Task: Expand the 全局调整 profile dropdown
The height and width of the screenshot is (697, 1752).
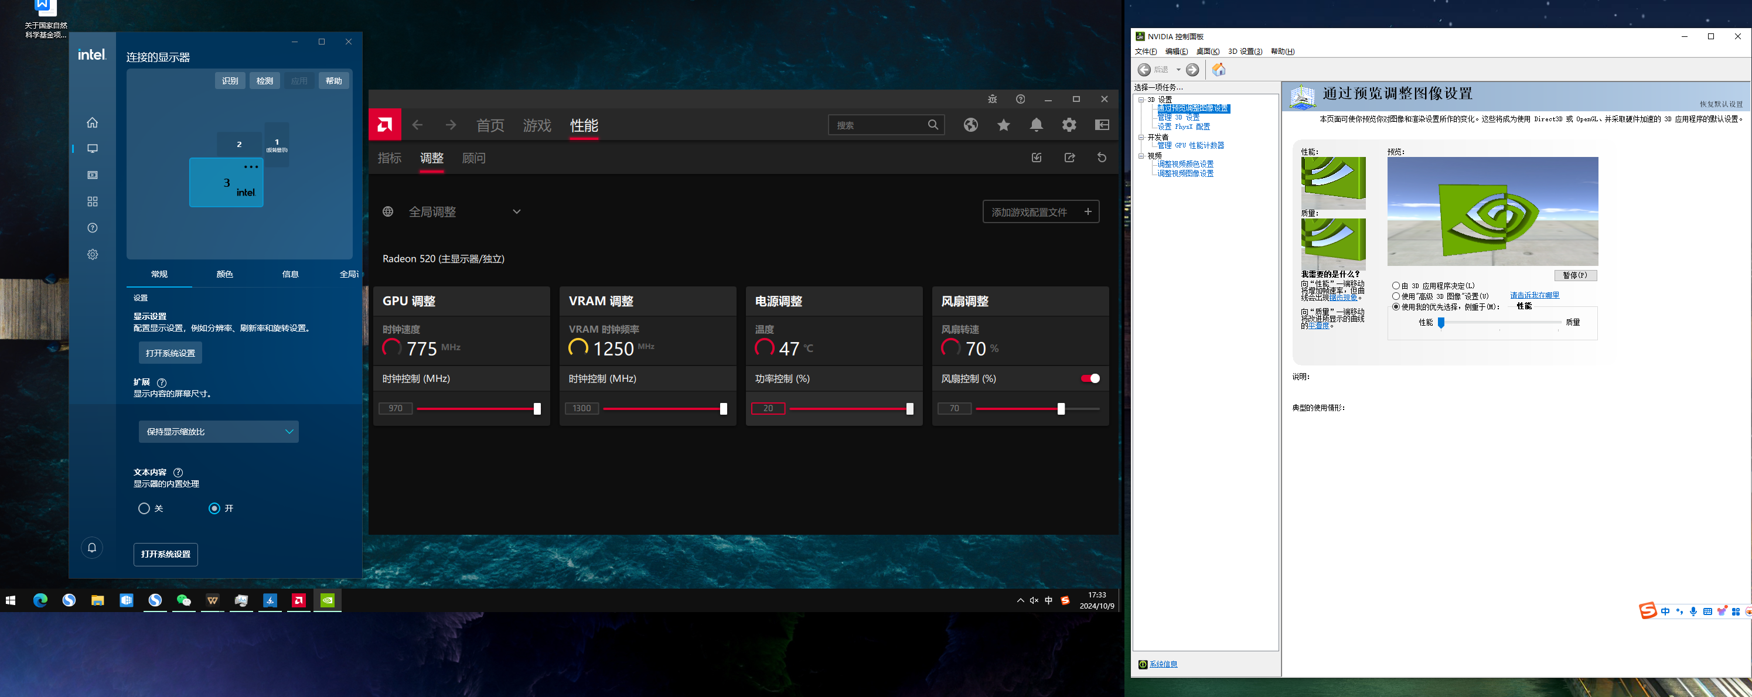Action: [516, 212]
